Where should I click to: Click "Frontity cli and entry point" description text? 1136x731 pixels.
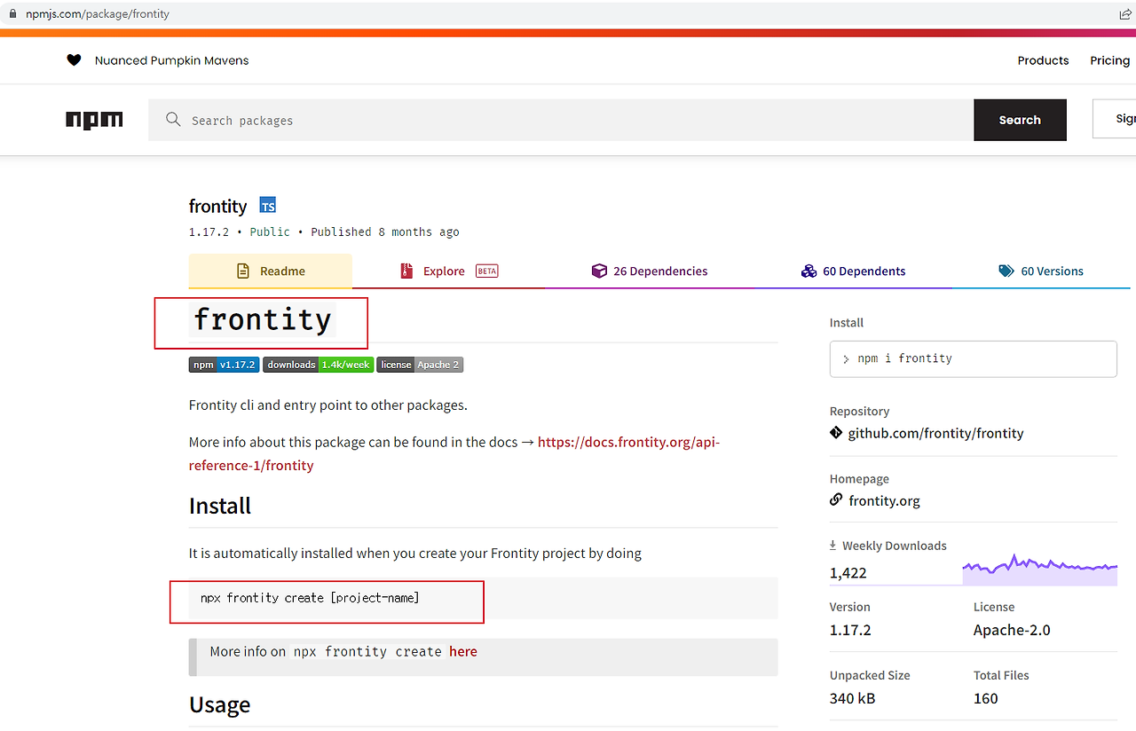[328, 405]
